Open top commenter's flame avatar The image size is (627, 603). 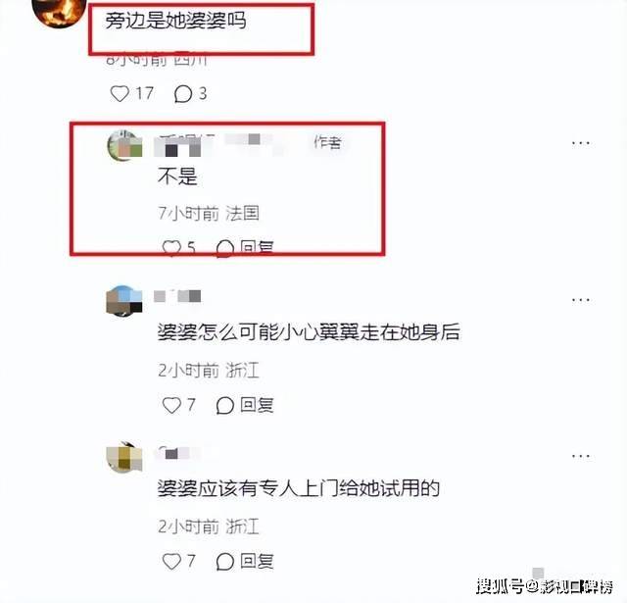59,12
